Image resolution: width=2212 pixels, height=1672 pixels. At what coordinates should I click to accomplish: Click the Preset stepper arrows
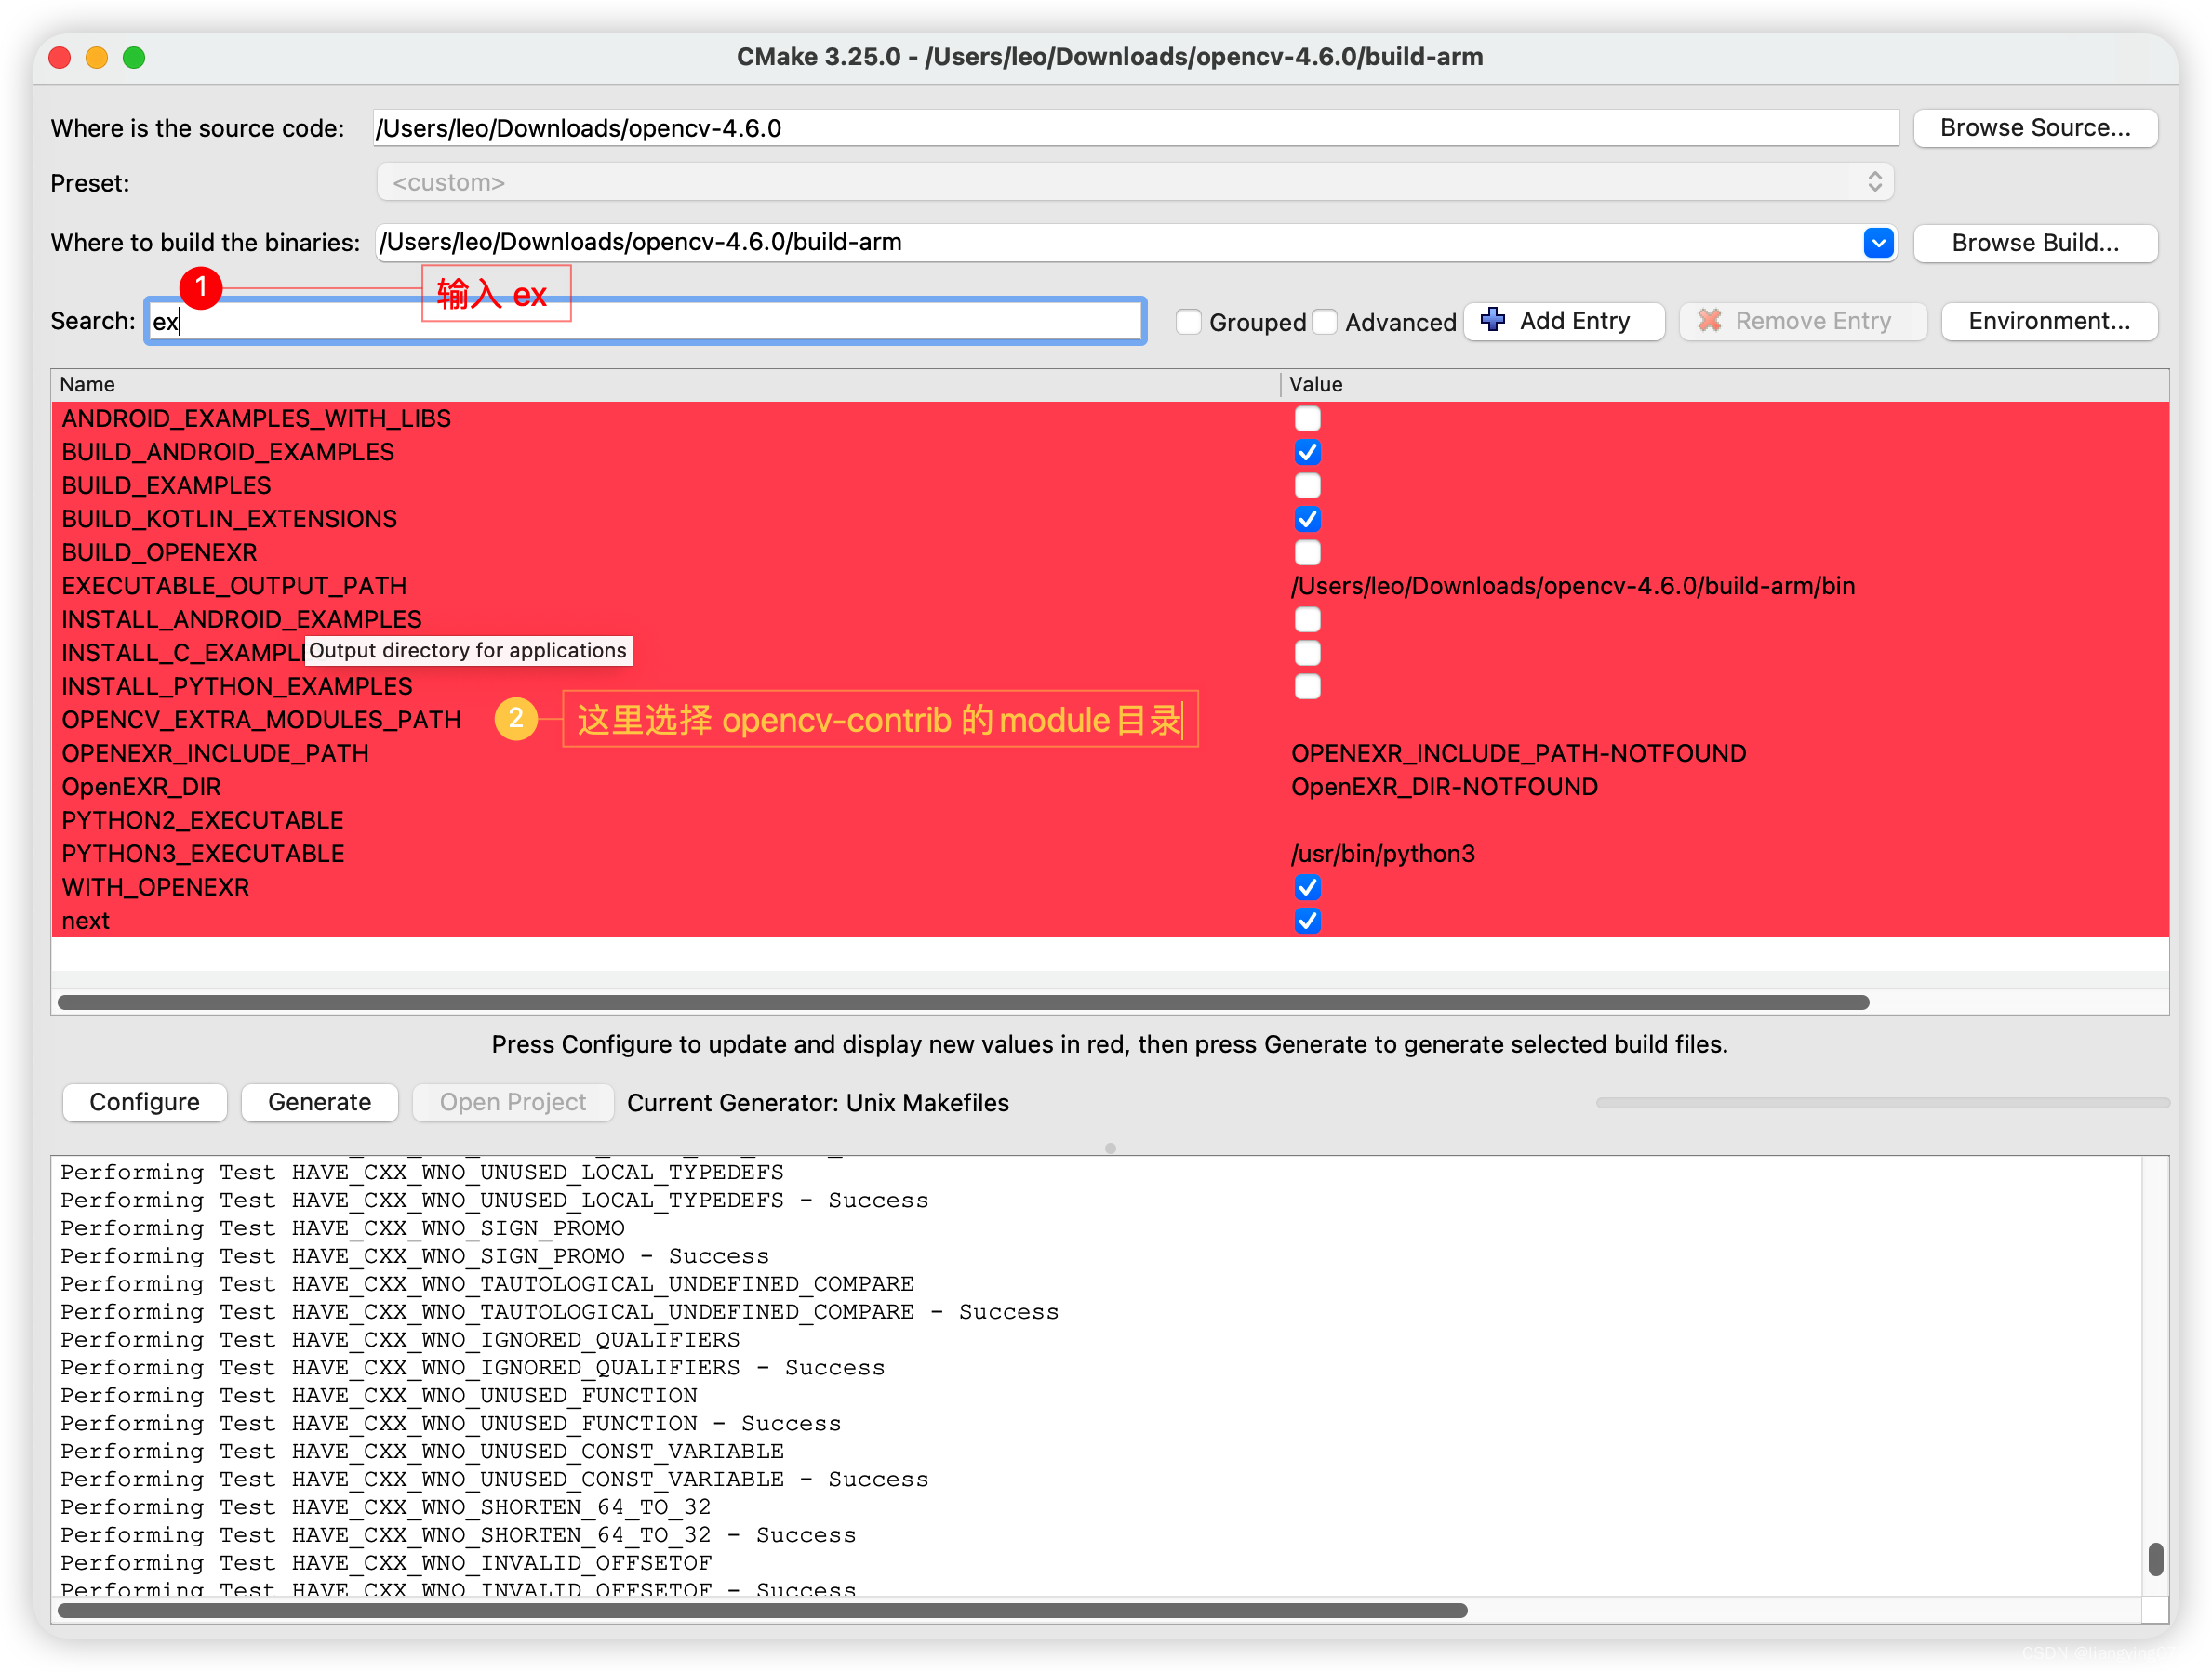tap(1877, 182)
